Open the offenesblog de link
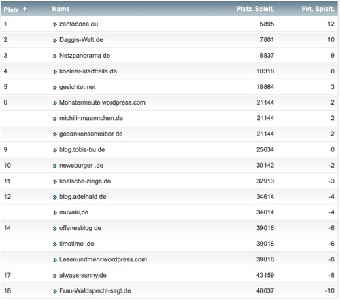 80,228
